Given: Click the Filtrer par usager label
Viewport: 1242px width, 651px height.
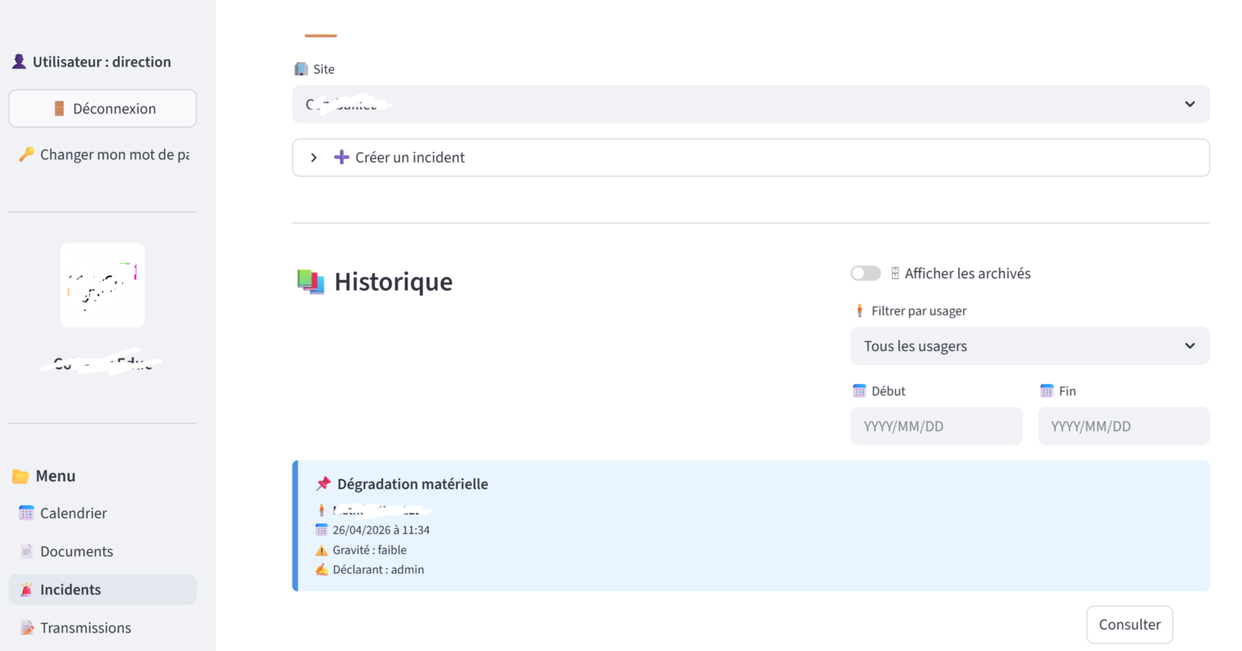Looking at the screenshot, I should point(919,311).
